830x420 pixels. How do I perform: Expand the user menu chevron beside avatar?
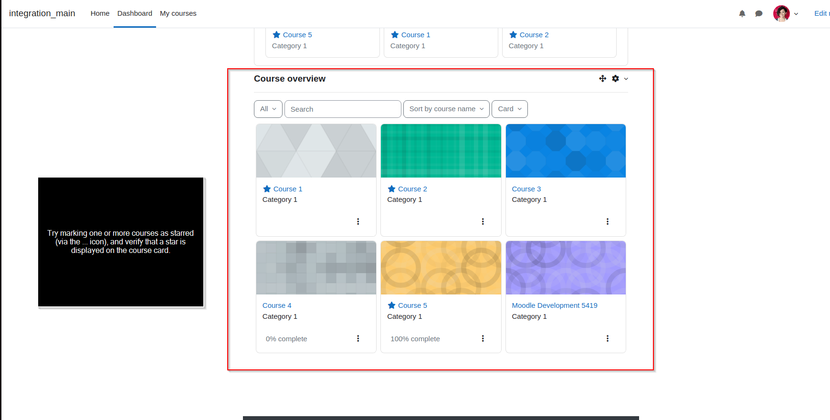(796, 14)
